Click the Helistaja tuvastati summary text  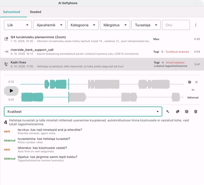click(99, 122)
